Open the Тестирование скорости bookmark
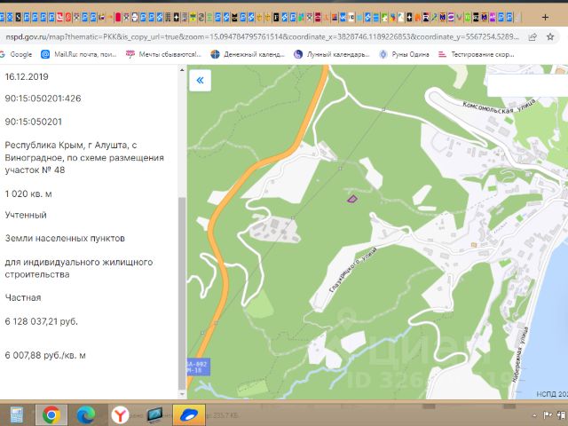 tap(477, 54)
